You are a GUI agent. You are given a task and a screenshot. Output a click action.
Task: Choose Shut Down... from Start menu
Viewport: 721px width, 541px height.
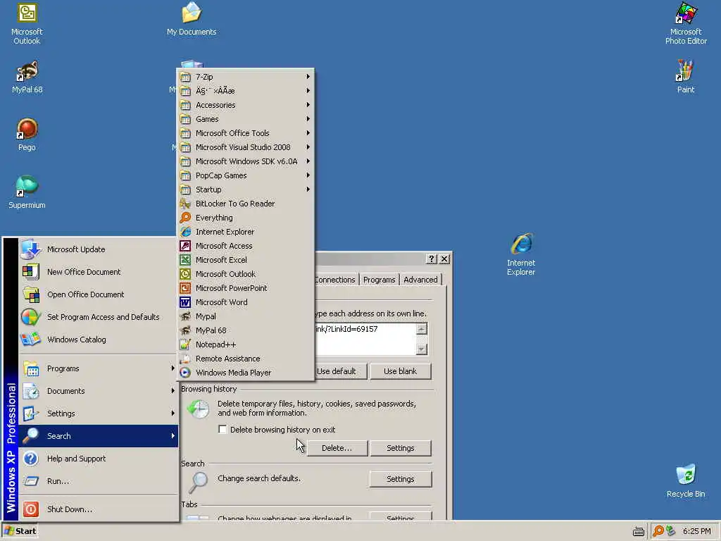coord(99,509)
